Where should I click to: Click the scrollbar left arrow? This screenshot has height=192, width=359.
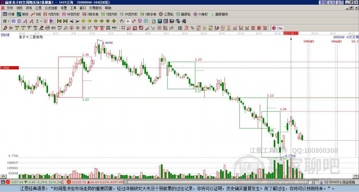(x=126, y=182)
